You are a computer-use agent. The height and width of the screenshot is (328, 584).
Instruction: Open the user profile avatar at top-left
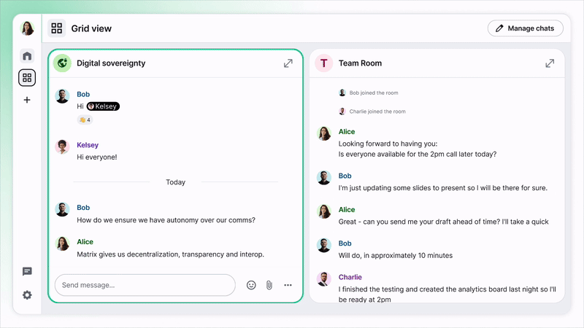(27, 28)
